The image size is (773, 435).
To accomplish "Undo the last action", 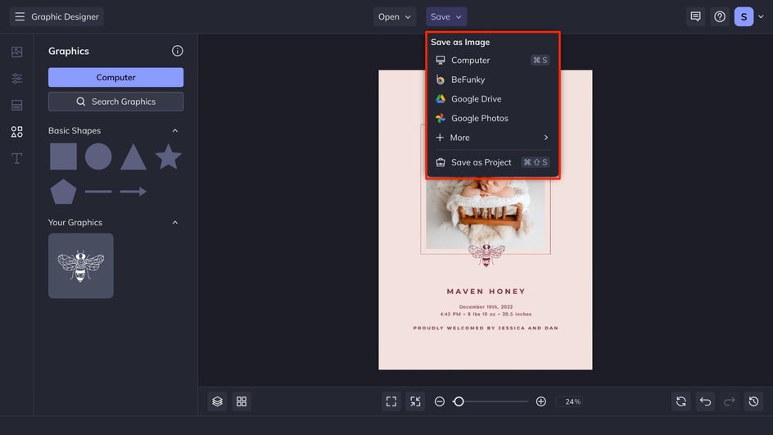I will 706,401.
